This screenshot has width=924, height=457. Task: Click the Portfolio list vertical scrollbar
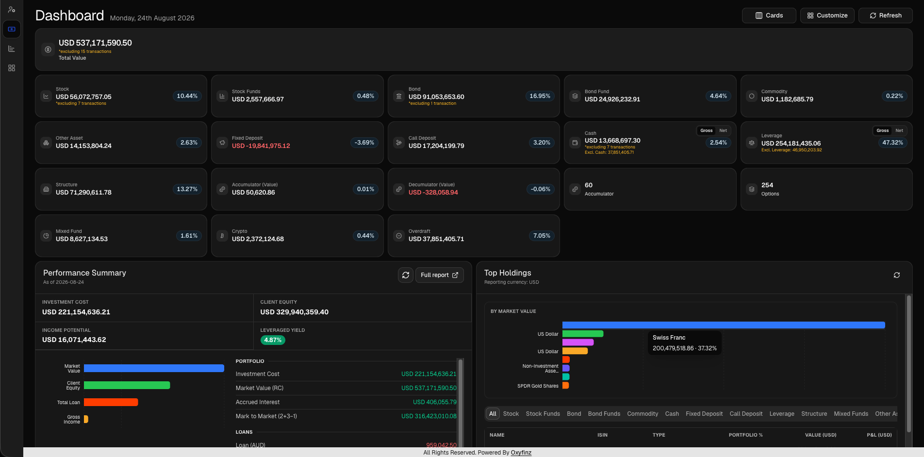pos(461,403)
